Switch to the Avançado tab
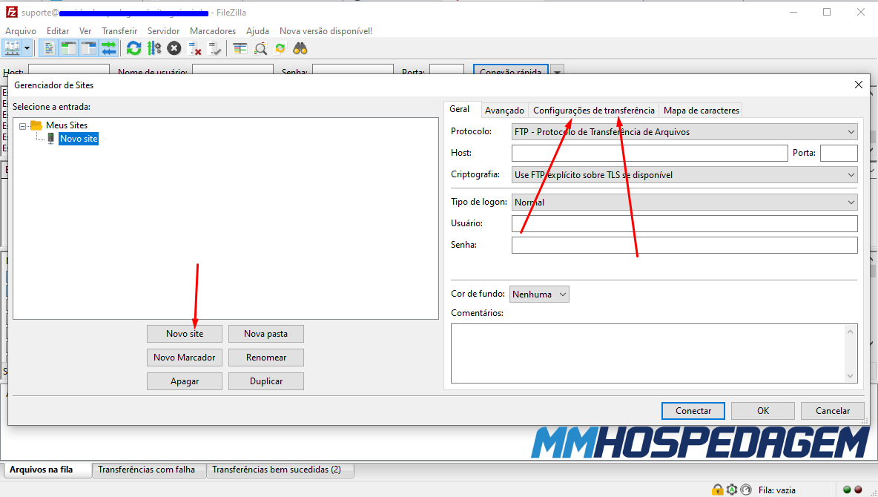 click(504, 111)
